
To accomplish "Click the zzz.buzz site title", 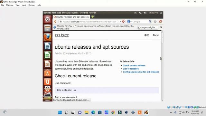I will pos(61,35).
